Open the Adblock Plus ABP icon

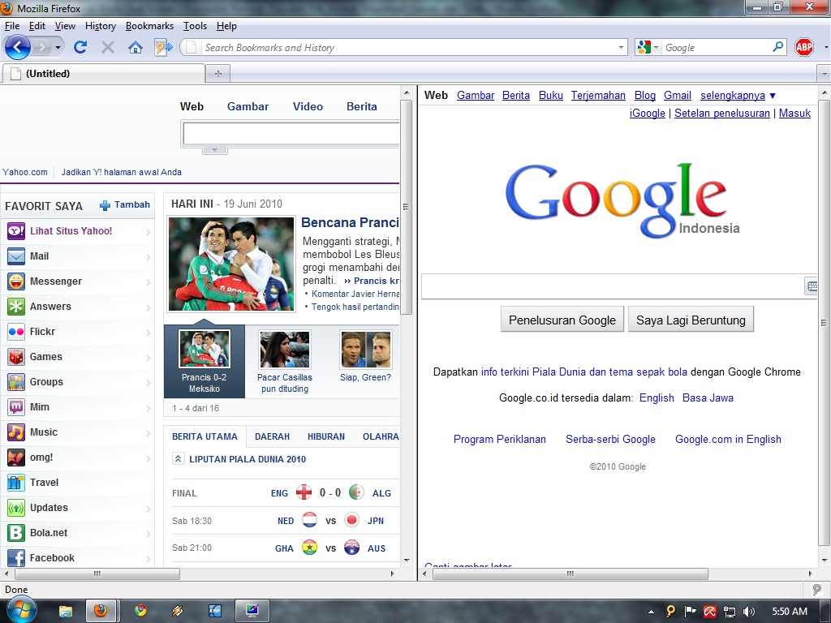pyautogui.click(x=804, y=47)
